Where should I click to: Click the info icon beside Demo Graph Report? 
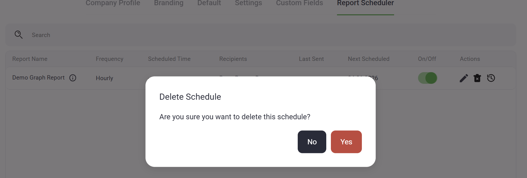[x=73, y=78]
